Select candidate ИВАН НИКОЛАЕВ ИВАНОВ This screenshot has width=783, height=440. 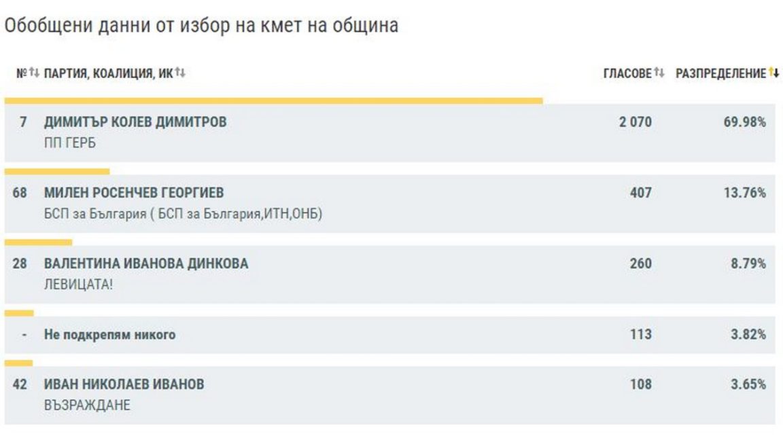click(x=124, y=384)
